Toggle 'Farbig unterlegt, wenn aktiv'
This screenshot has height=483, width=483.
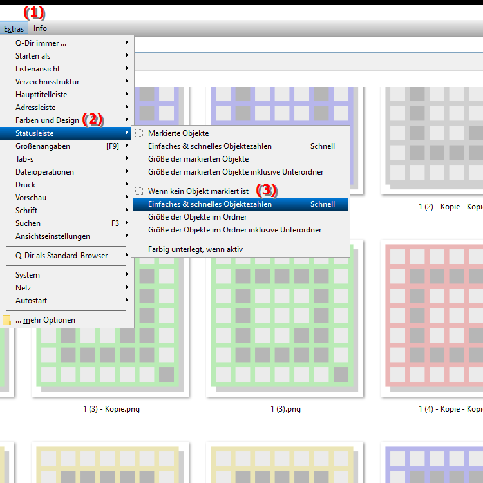(241, 249)
